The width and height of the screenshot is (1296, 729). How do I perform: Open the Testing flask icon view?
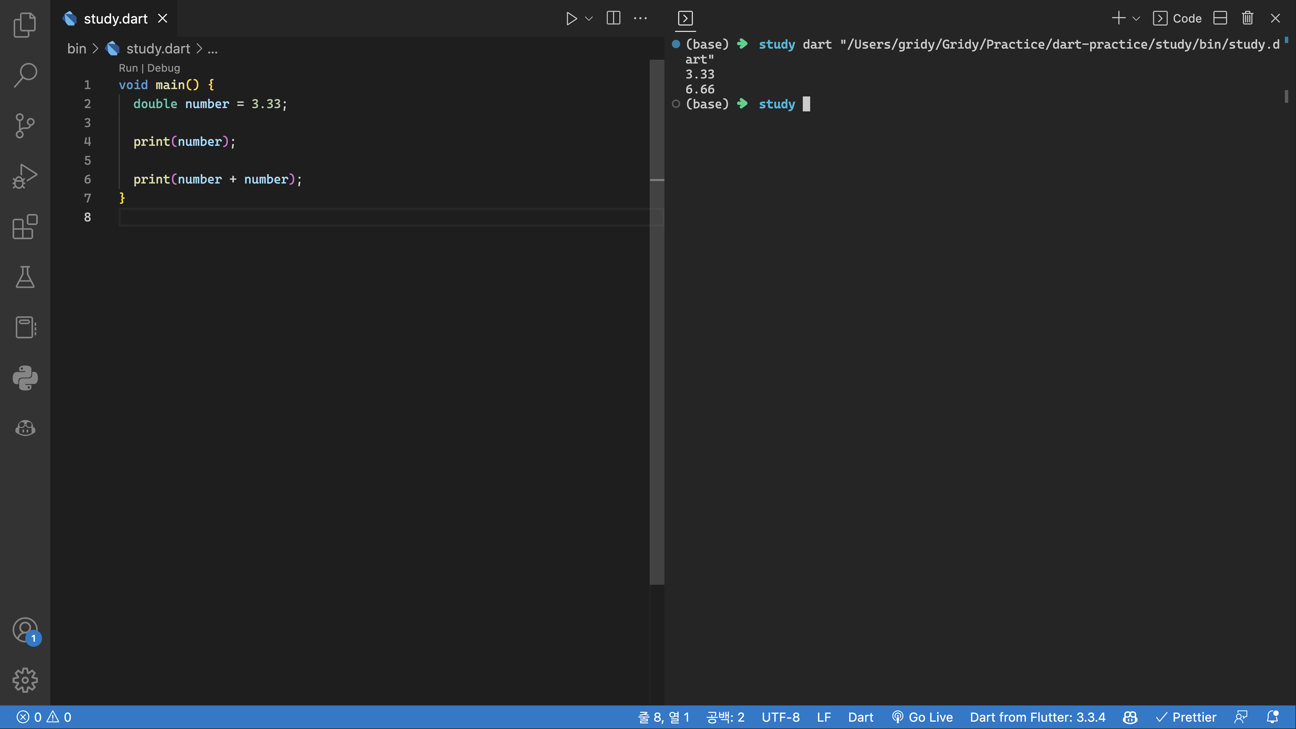(25, 277)
